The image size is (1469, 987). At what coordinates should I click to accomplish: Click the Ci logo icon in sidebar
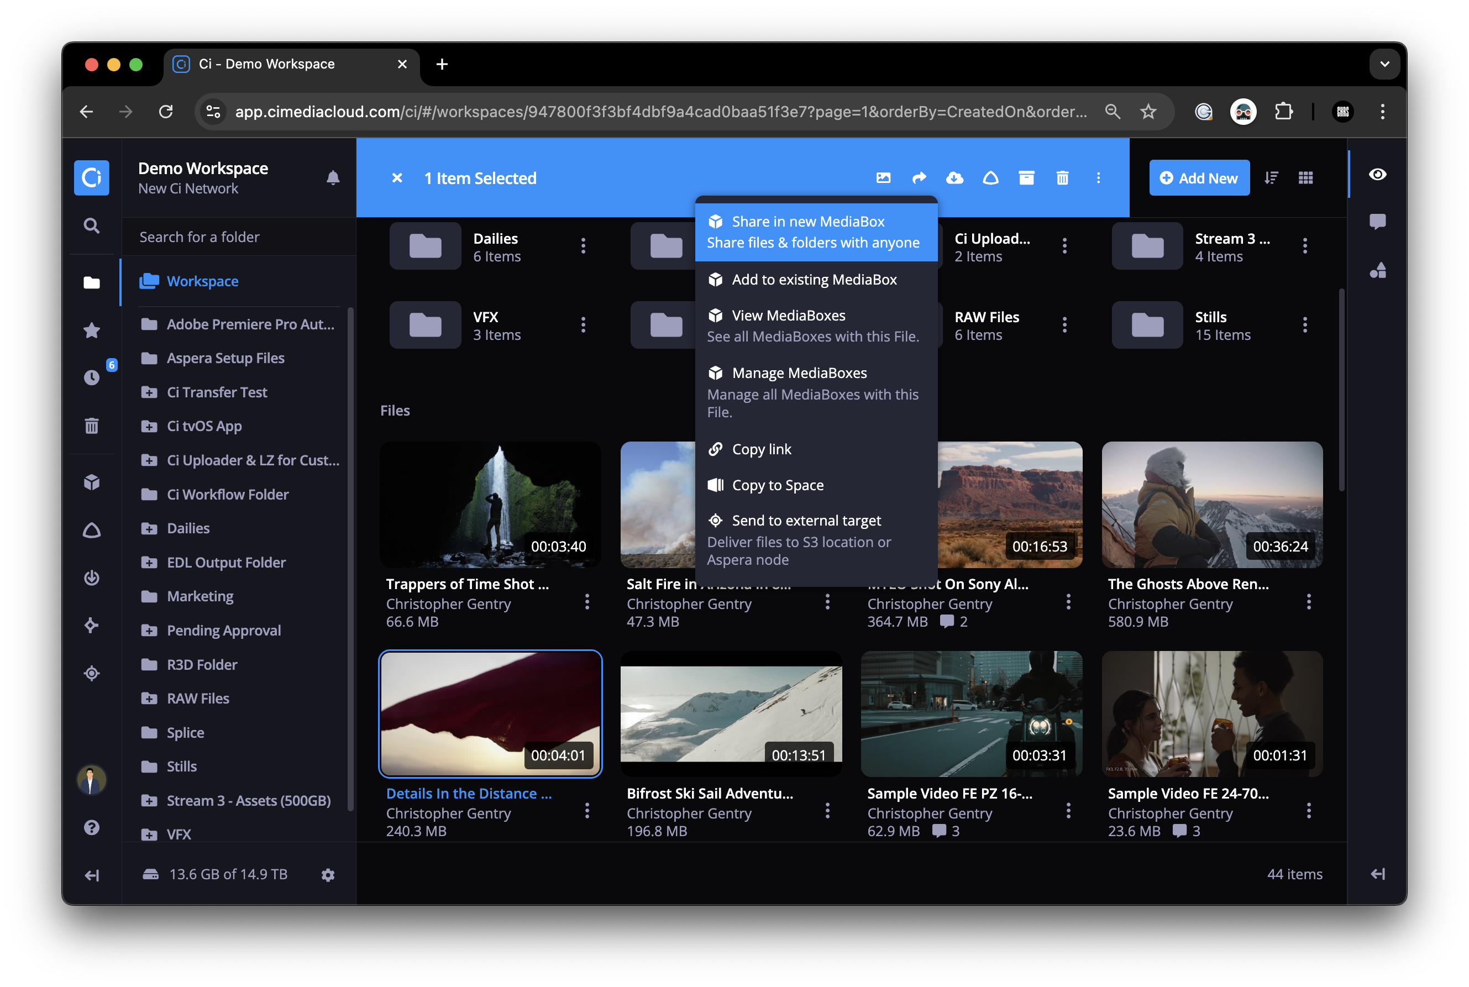click(92, 177)
